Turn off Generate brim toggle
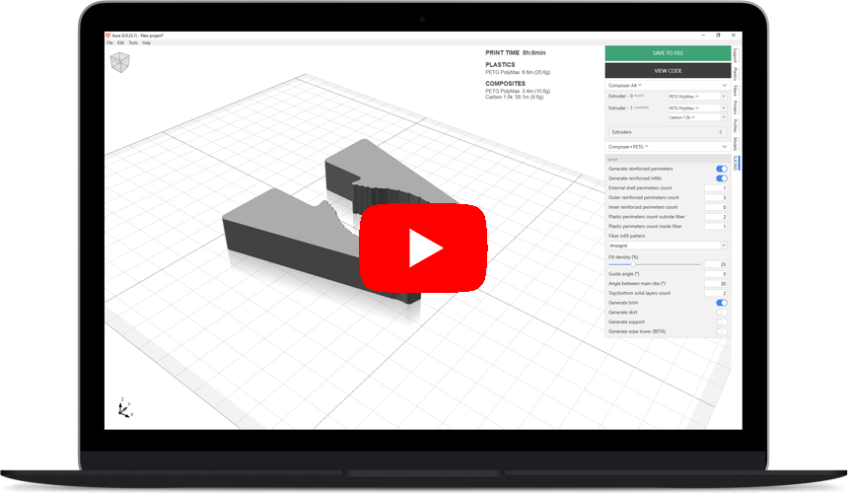 tap(721, 303)
